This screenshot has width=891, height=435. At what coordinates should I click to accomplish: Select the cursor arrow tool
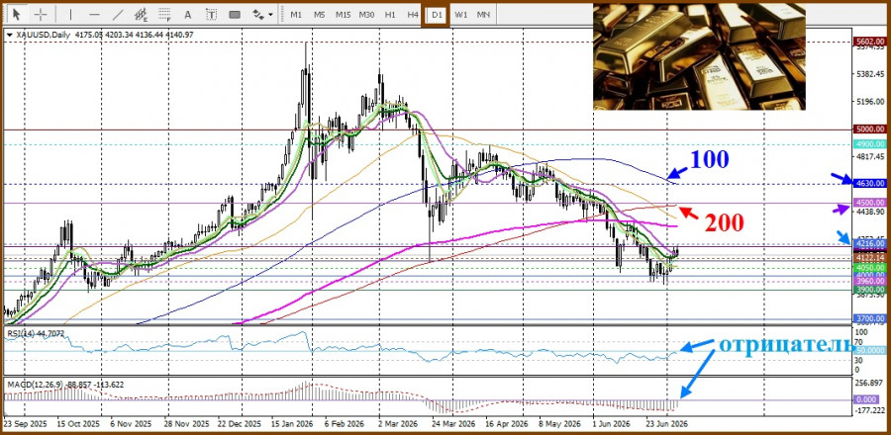click(x=16, y=14)
